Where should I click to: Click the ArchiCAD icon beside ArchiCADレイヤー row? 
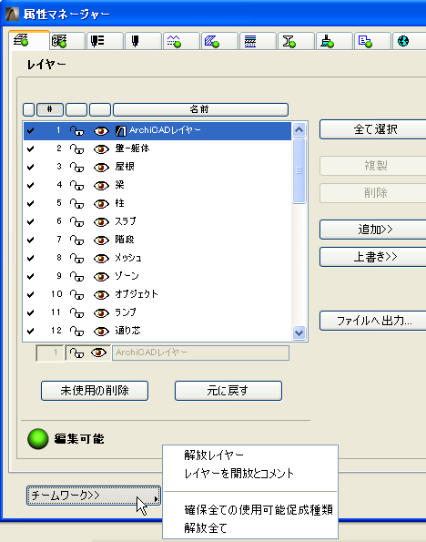[121, 130]
